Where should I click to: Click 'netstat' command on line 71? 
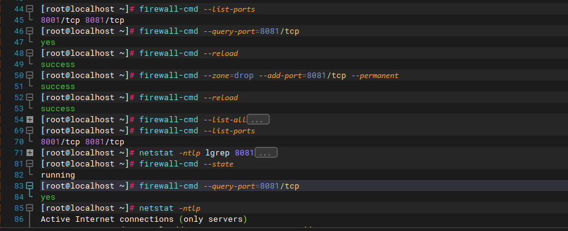point(156,152)
